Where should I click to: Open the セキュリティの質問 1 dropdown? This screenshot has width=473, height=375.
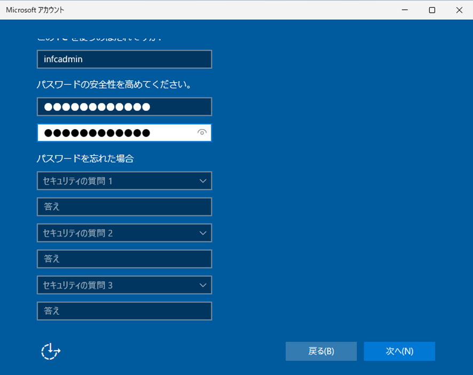click(x=124, y=181)
